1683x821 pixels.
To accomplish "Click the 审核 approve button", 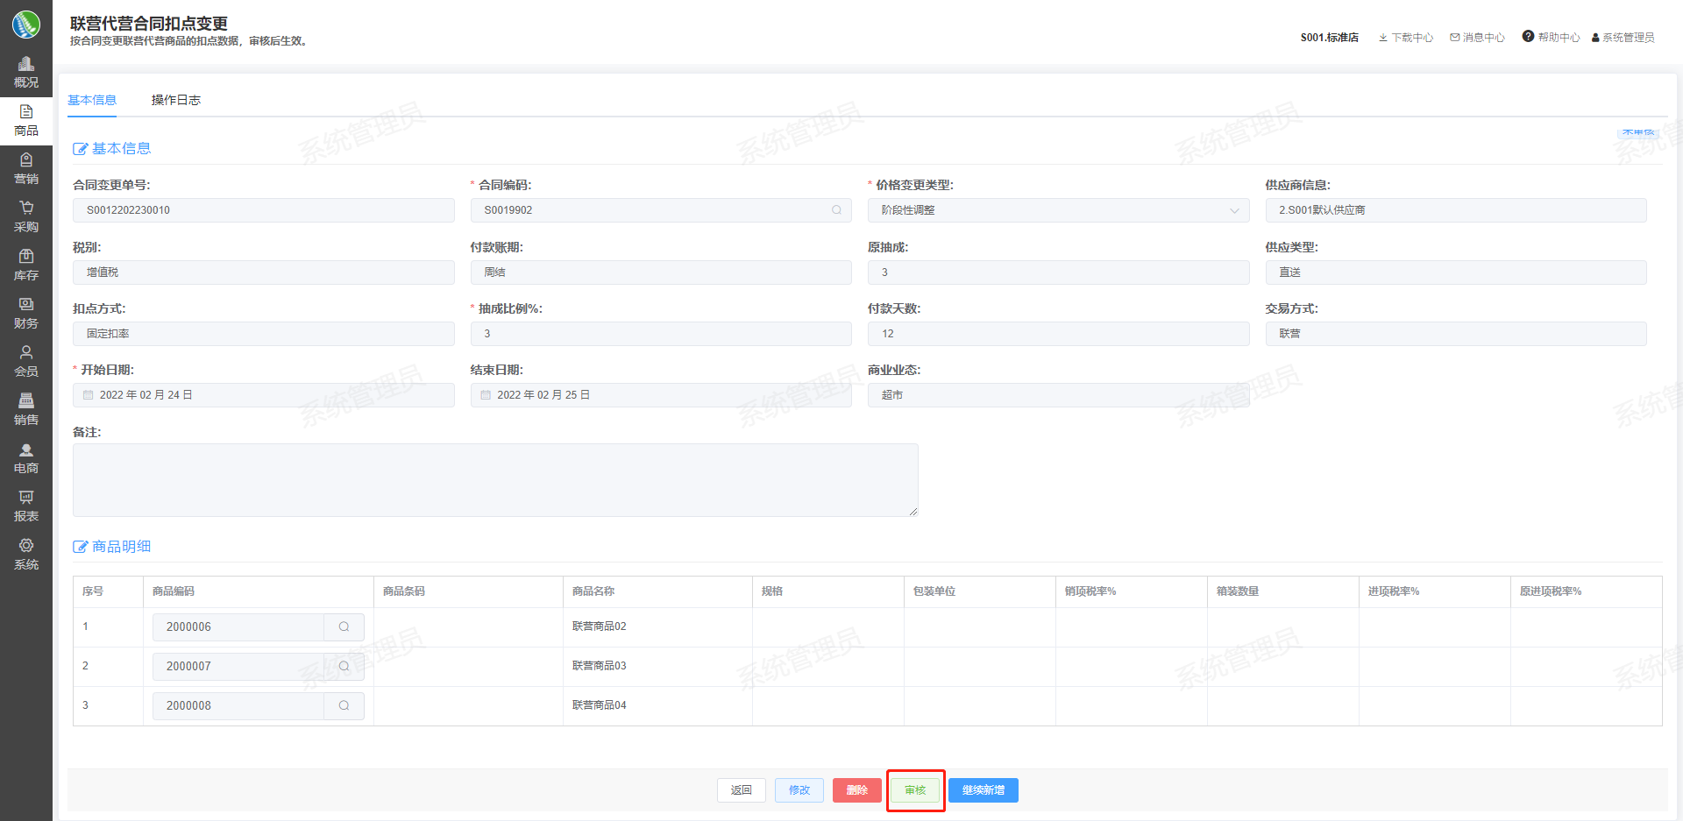I will (915, 790).
